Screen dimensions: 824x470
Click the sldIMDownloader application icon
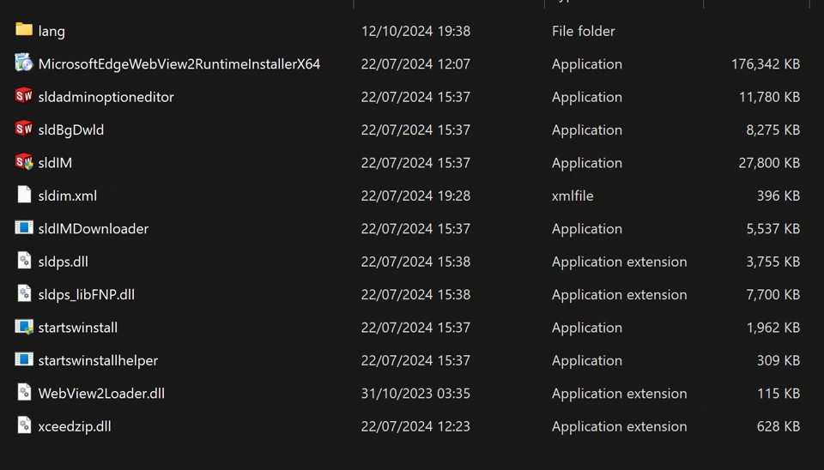pos(24,228)
